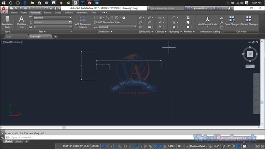Click the [Top] viewport view control label
Viewport: 265px width, 149px height.
(7, 42)
